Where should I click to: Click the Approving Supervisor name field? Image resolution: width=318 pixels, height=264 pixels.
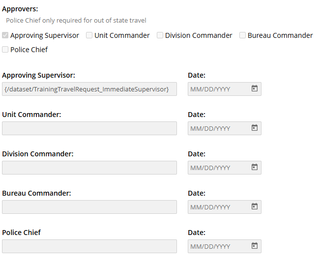tap(89, 89)
